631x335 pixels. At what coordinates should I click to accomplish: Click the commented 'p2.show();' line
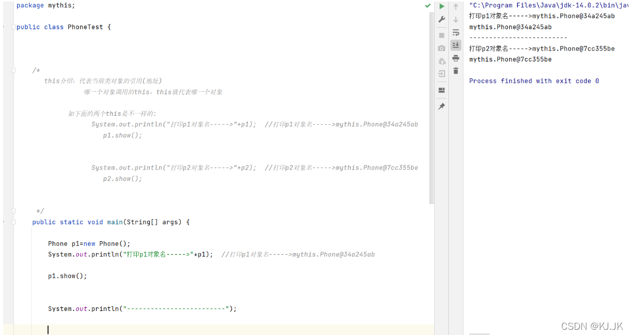(x=123, y=178)
